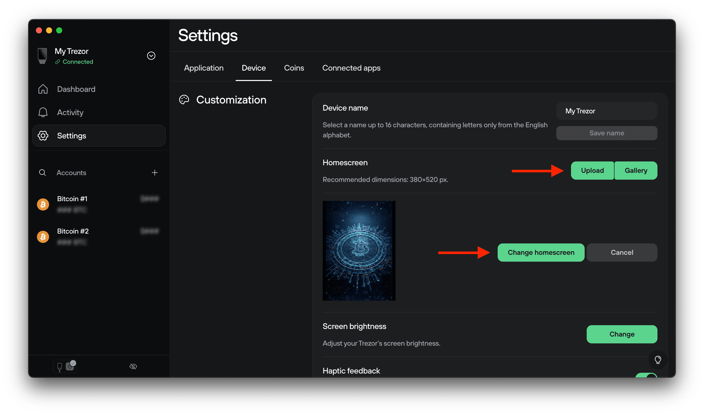Viewport: 704px width, 415px height.
Task: Open suggestions via the lightbulb icon
Action: pos(658,360)
